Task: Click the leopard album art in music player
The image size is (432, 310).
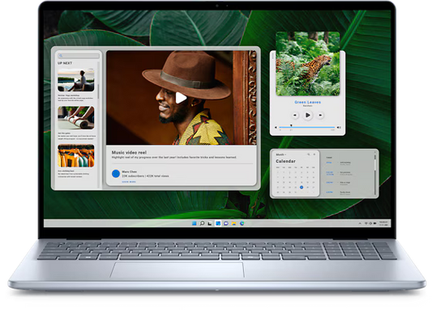Action: 308,64
